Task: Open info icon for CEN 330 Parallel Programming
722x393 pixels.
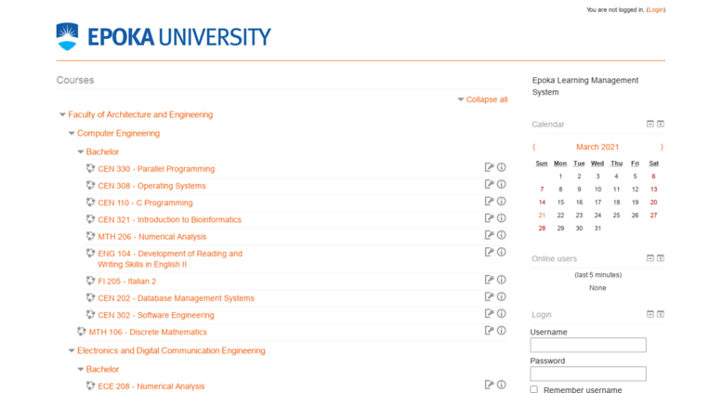Action: pos(502,167)
